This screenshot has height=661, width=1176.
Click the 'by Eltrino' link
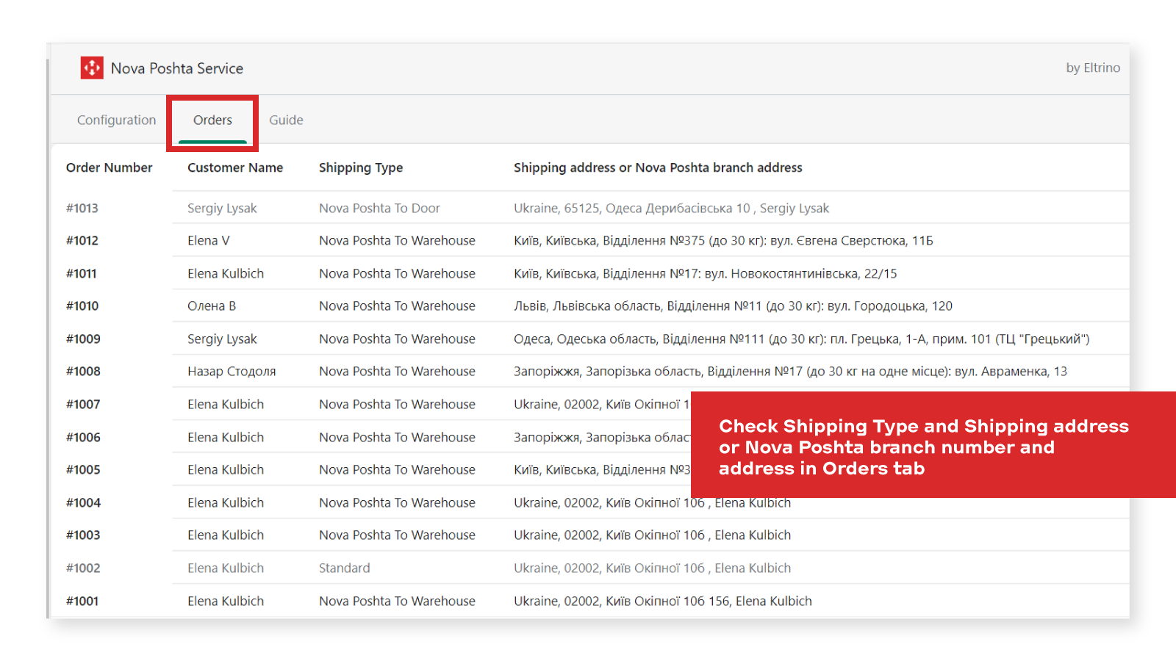coord(1093,68)
